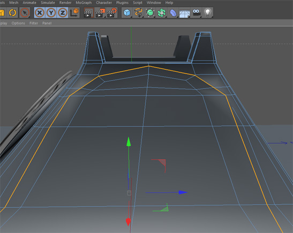
Task: Open the generators subdivision surface icon
Action: point(150,13)
